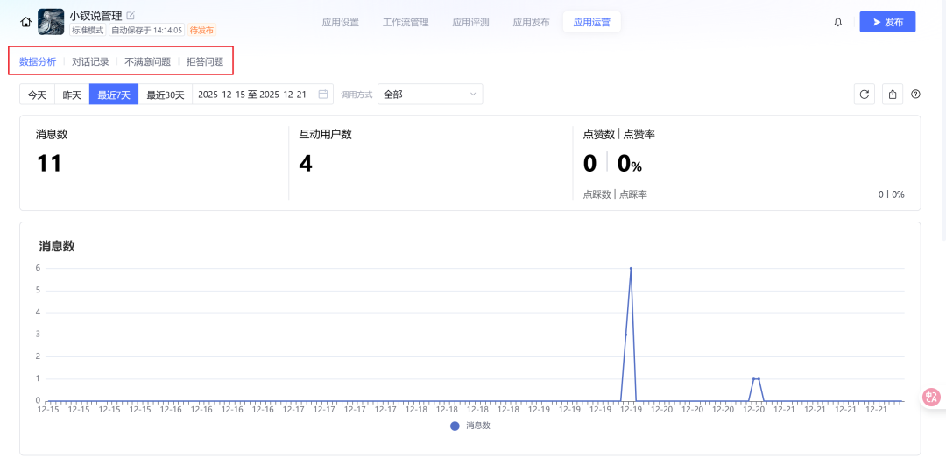Refresh the analytics data
The height and width of the screenshot is (458, 946).
[x=864, y=95]
